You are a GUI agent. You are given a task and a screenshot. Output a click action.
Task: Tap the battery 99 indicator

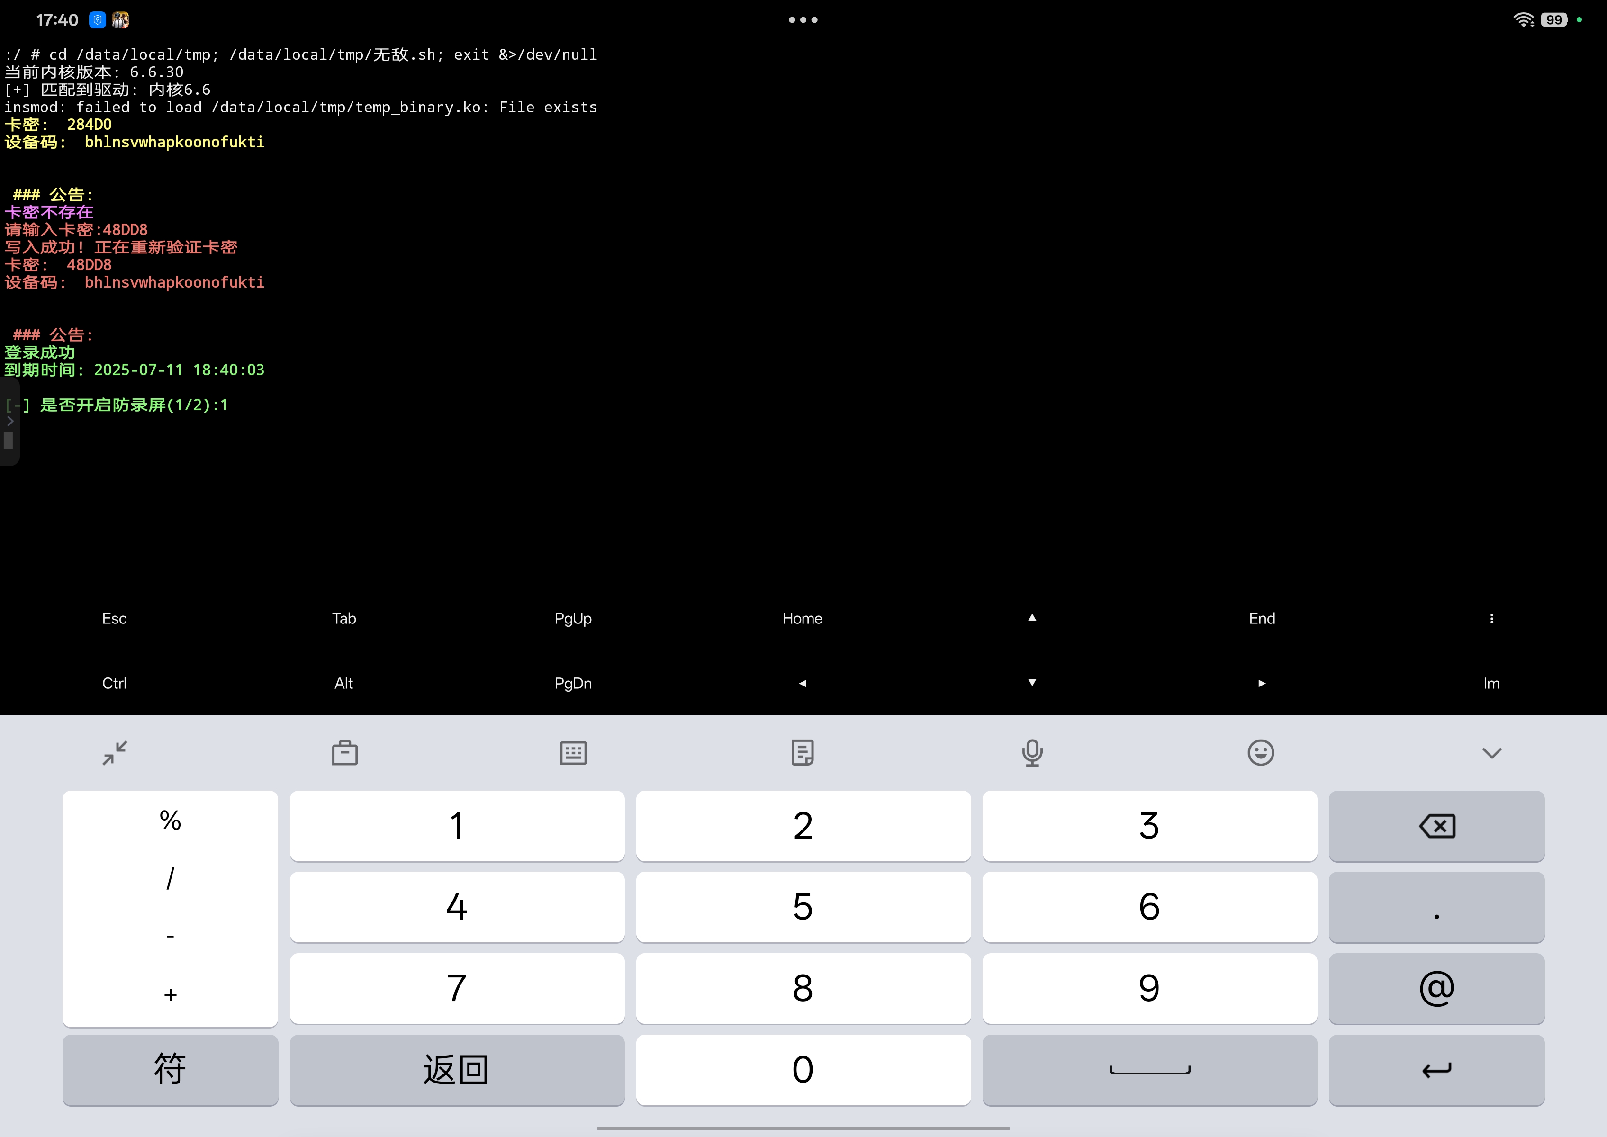(1554, 19)
